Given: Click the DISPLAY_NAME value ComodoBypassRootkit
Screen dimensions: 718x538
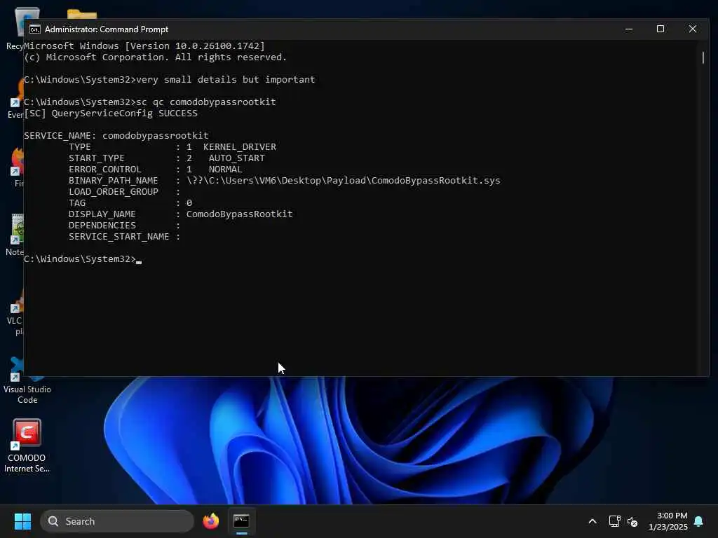Looking at the screenshot, I should click(x=240, y=214).
